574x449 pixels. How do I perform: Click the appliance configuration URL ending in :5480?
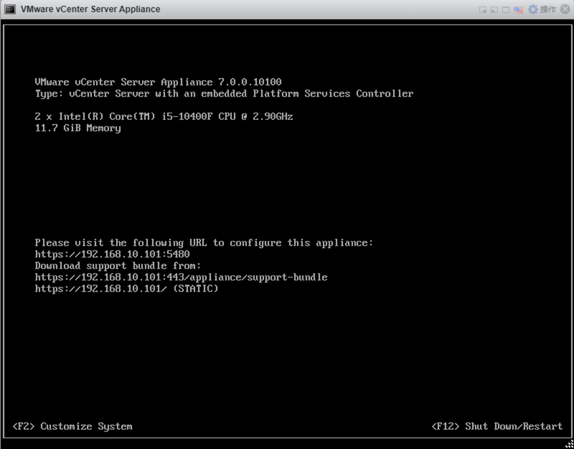tap(112, 254)
